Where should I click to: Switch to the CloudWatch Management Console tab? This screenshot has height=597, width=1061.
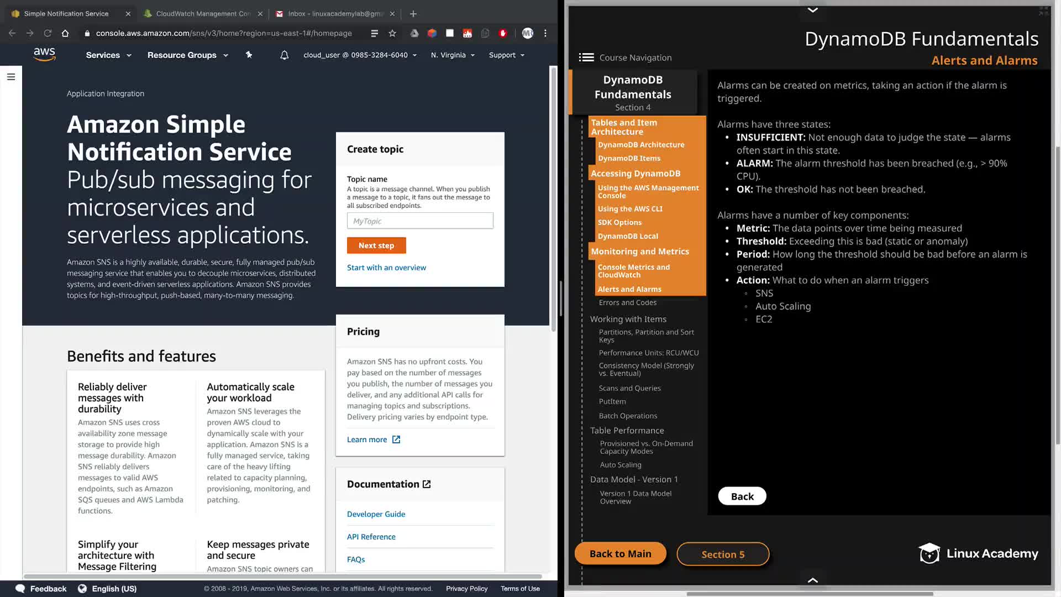pyautogui.click(x=202, y=14)
